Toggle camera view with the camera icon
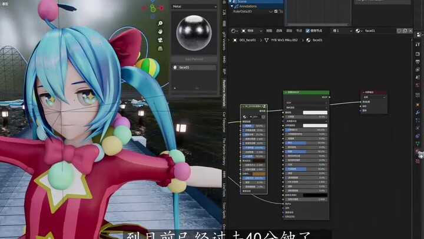This screenshot has height=239, width=424. point(160,40)
